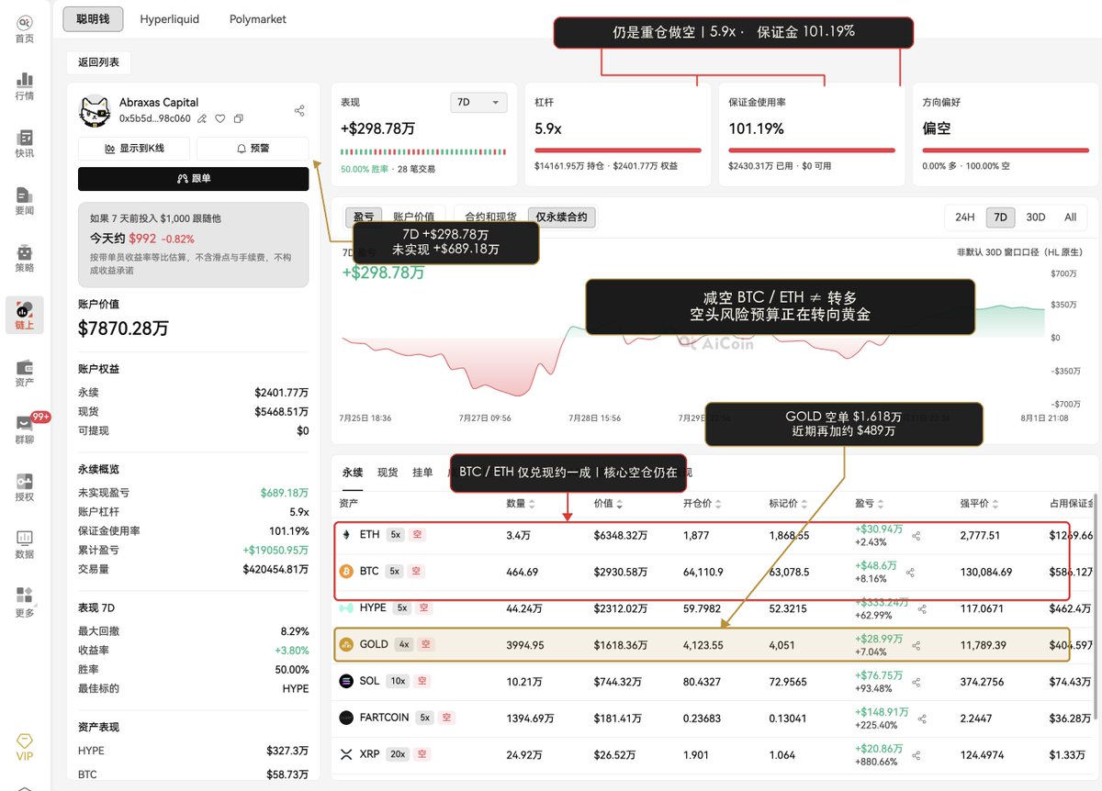
Task: Share the GOLD position profit
Action: point(915,646)
